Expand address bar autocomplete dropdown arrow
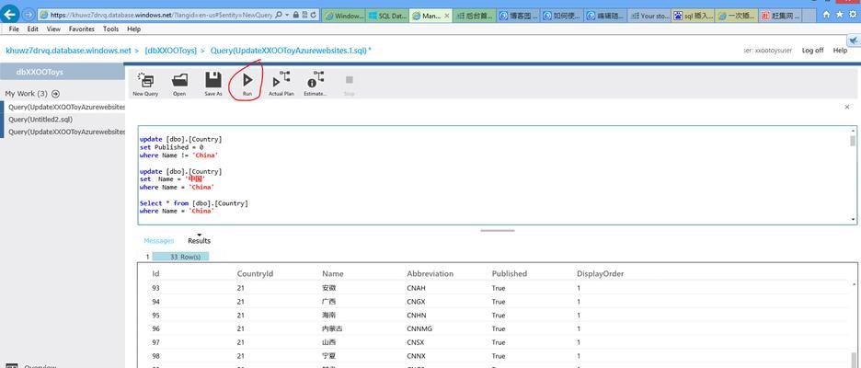The height and width of the screenshot is (368, 861). click(287, 15)
